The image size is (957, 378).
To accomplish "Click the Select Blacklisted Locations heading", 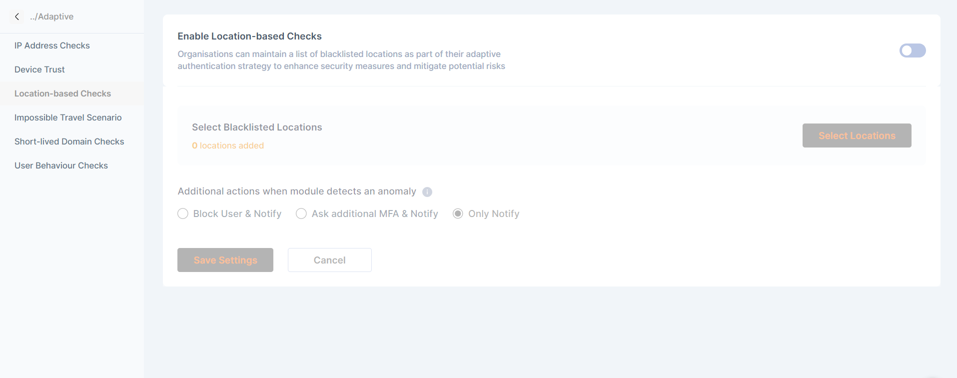I will coord(257,127).
